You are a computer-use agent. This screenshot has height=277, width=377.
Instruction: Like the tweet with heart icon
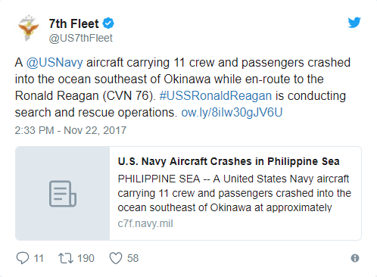[x=116, y=258]
